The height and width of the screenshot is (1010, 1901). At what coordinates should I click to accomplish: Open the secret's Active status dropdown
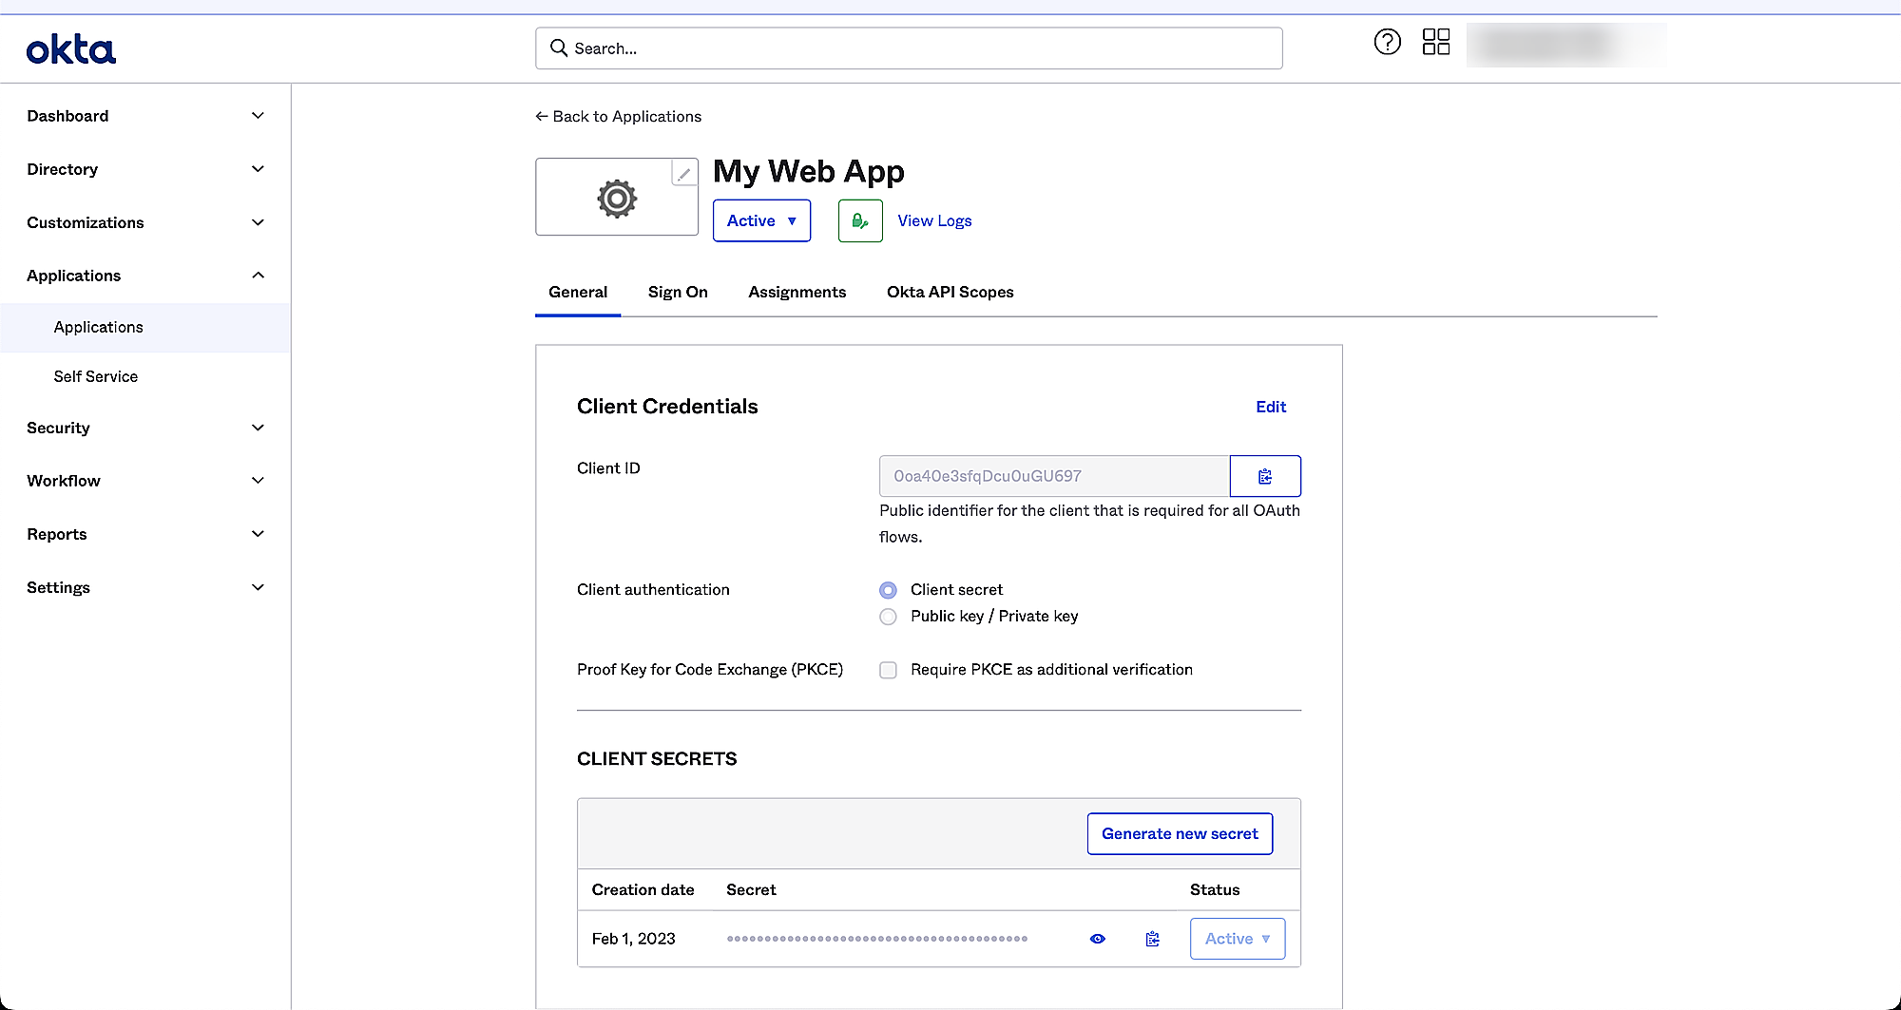1237,939
